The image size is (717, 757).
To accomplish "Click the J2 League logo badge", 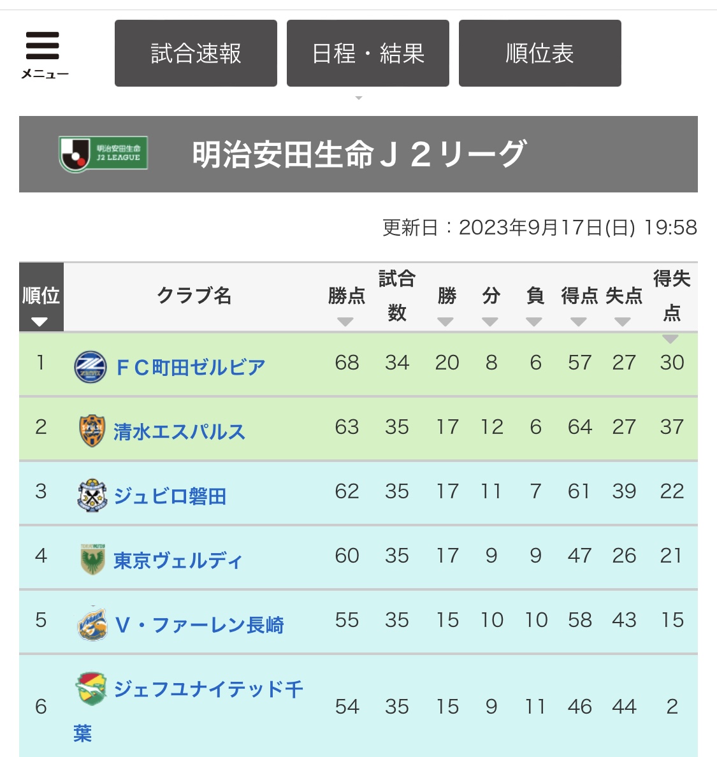I will (103, 154).
